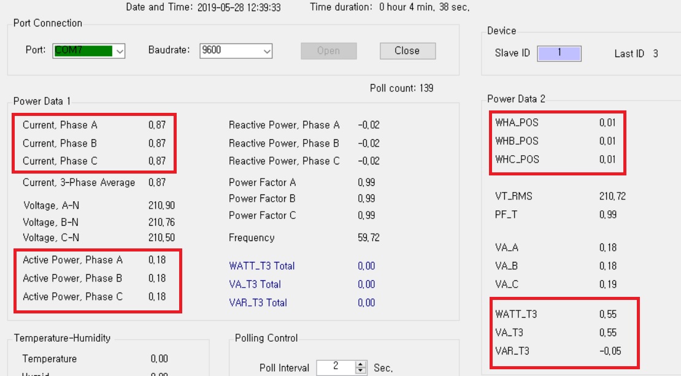Select the Frequency value 59,72
The height and width of the screenshot is (376, 681).
368,238
